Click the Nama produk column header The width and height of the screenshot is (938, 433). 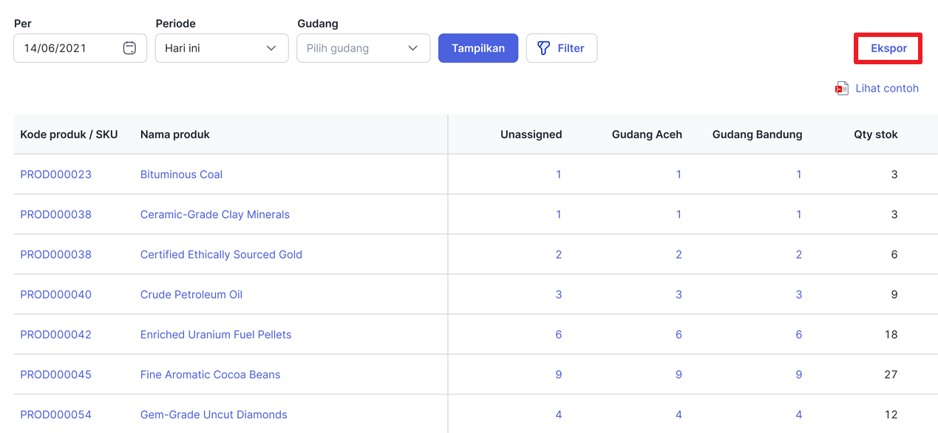point(175,134)
